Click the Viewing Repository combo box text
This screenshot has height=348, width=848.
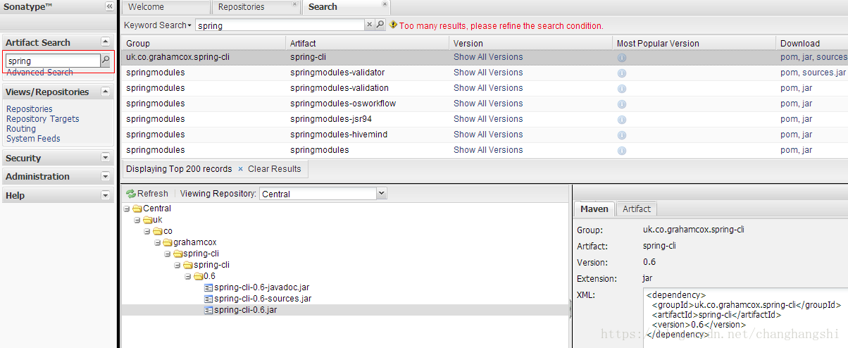pos(318,194)
